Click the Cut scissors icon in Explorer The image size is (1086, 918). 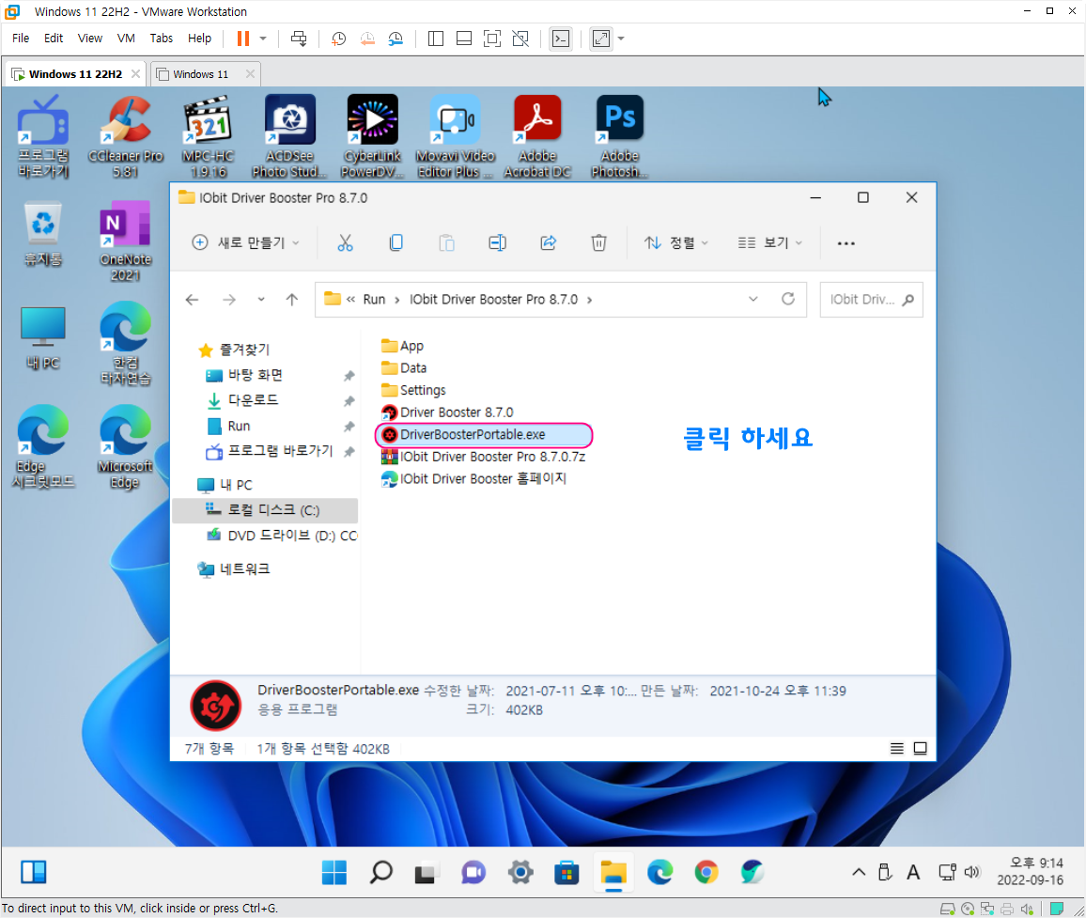coord(345,242)
